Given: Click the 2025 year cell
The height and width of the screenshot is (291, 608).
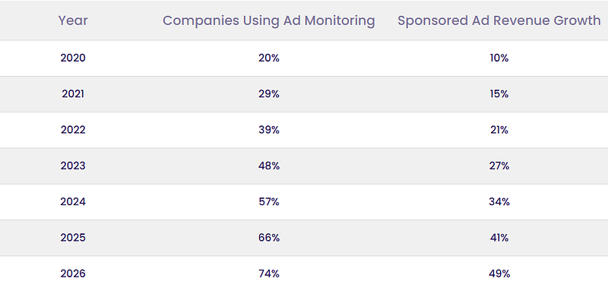Looking at the screenshot, I should 73,238.
